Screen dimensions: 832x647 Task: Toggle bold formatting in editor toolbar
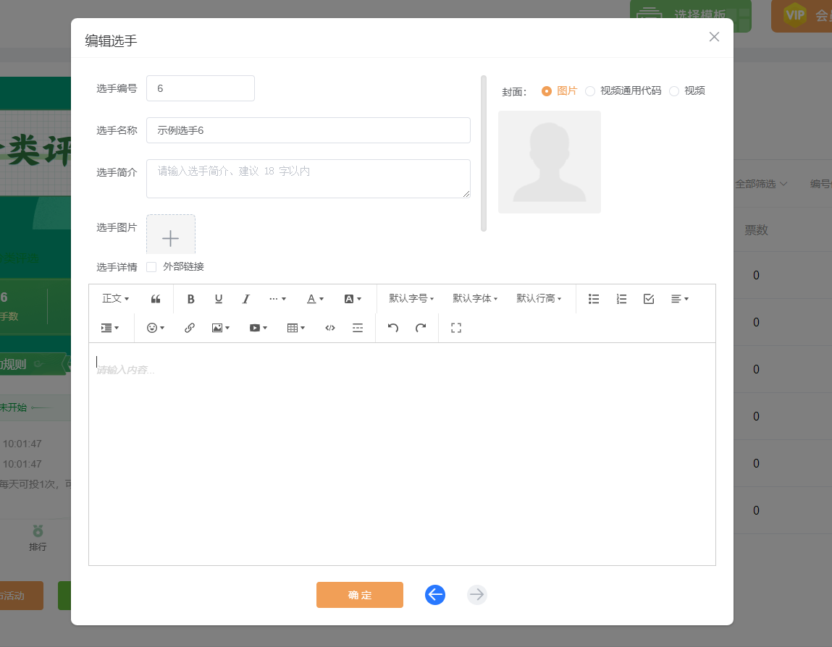point(191,299)
